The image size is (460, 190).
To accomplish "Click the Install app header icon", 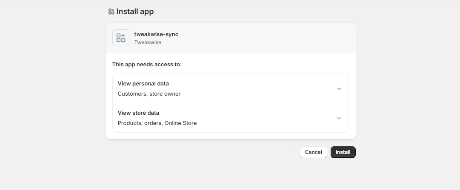I will (111, 11).
